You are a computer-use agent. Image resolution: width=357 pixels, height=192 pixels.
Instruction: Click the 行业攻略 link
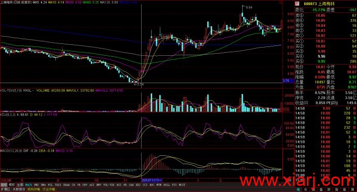49,189
